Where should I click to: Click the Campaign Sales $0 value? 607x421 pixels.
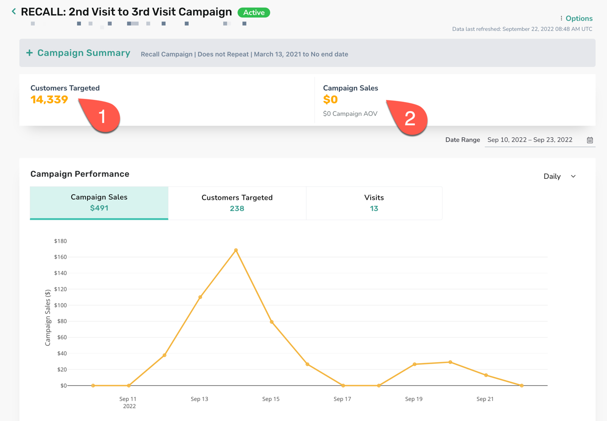(330, 99)
